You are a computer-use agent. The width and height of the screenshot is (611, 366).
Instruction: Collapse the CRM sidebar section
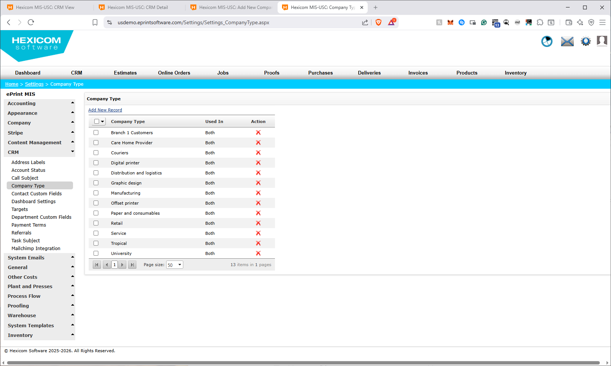click(39, 152)
